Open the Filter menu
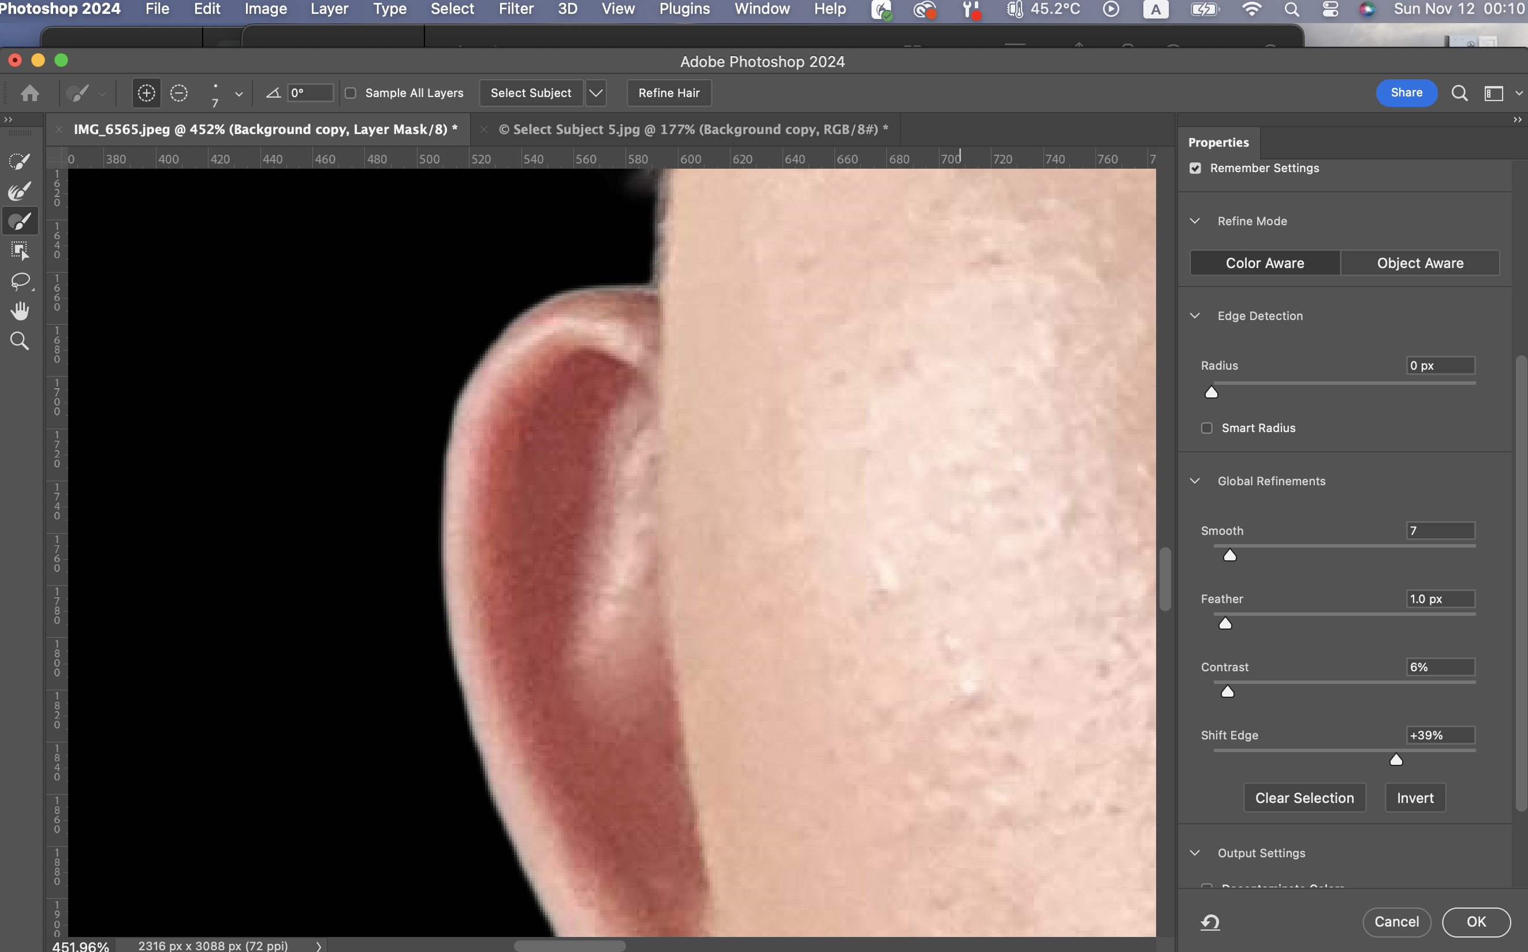 pos(516,9)
